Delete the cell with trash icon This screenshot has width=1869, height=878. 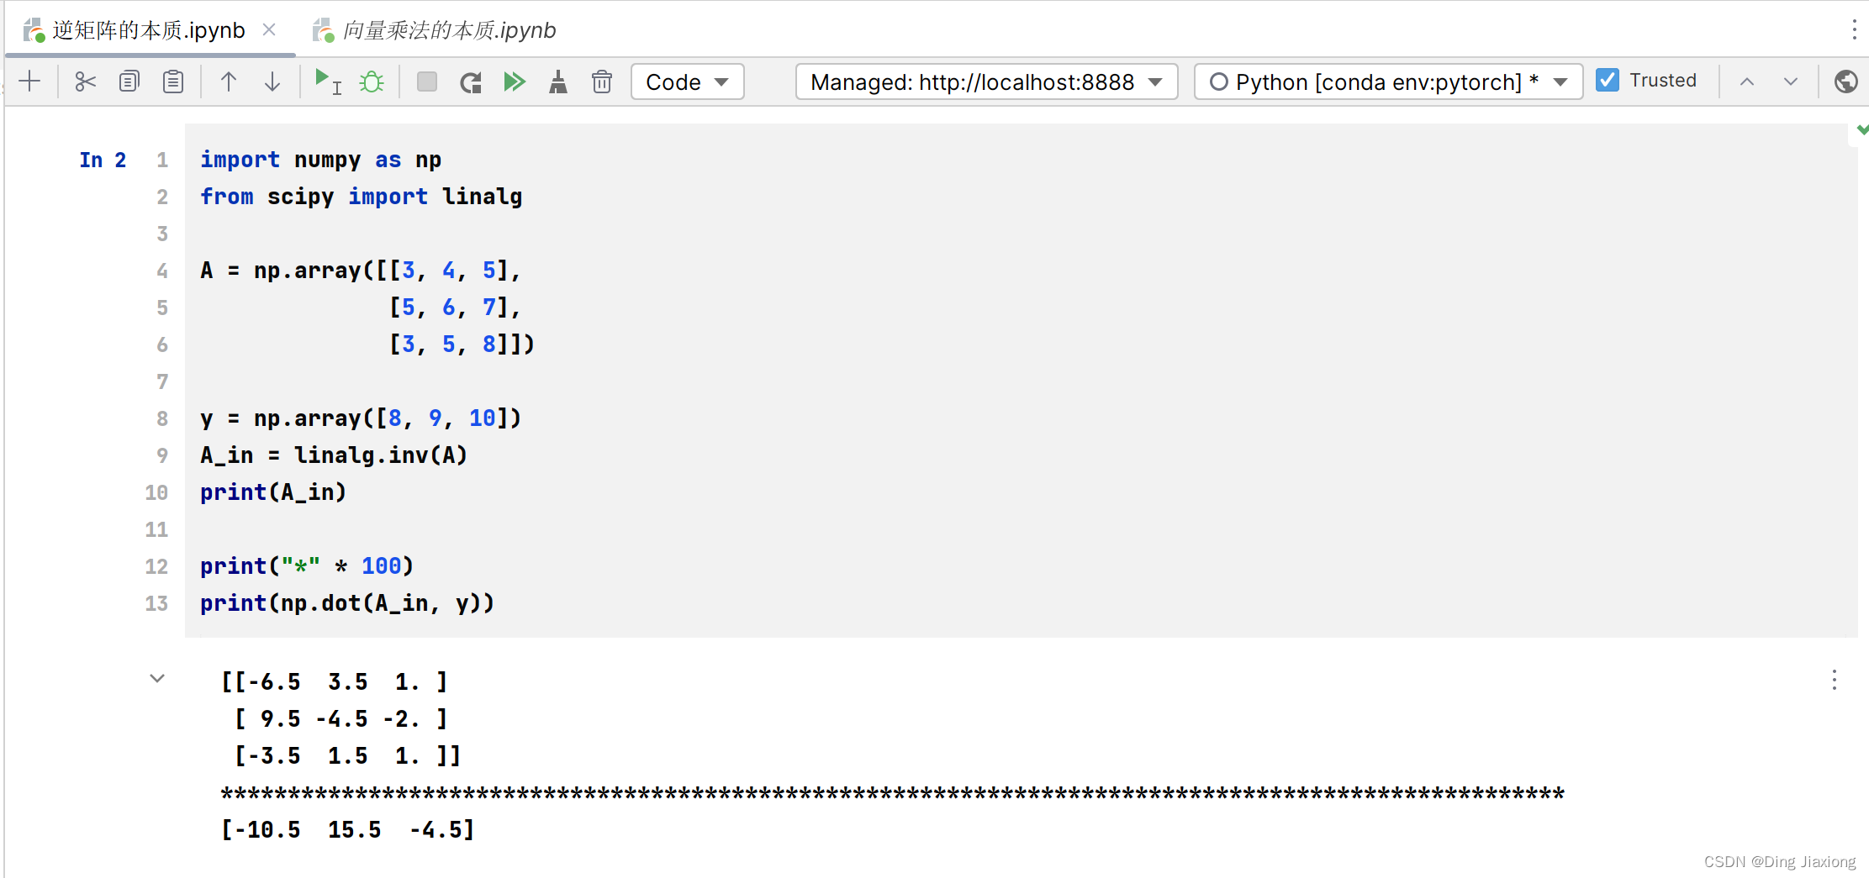pyautogui.click(x=602, y=81)
